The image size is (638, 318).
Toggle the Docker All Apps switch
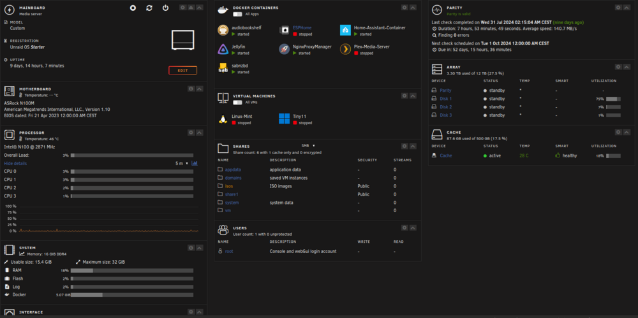pos(237,14)
